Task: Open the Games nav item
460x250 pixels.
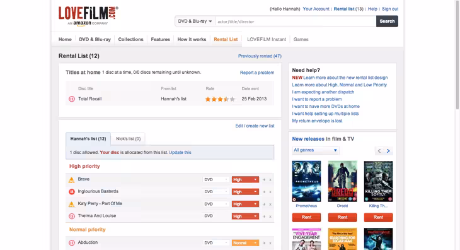Action: [x=301, y=39]
